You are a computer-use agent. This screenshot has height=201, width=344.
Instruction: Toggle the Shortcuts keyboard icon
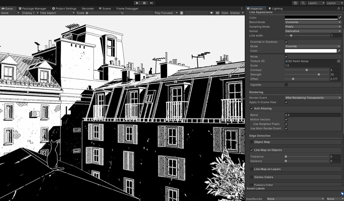(218, 13)
